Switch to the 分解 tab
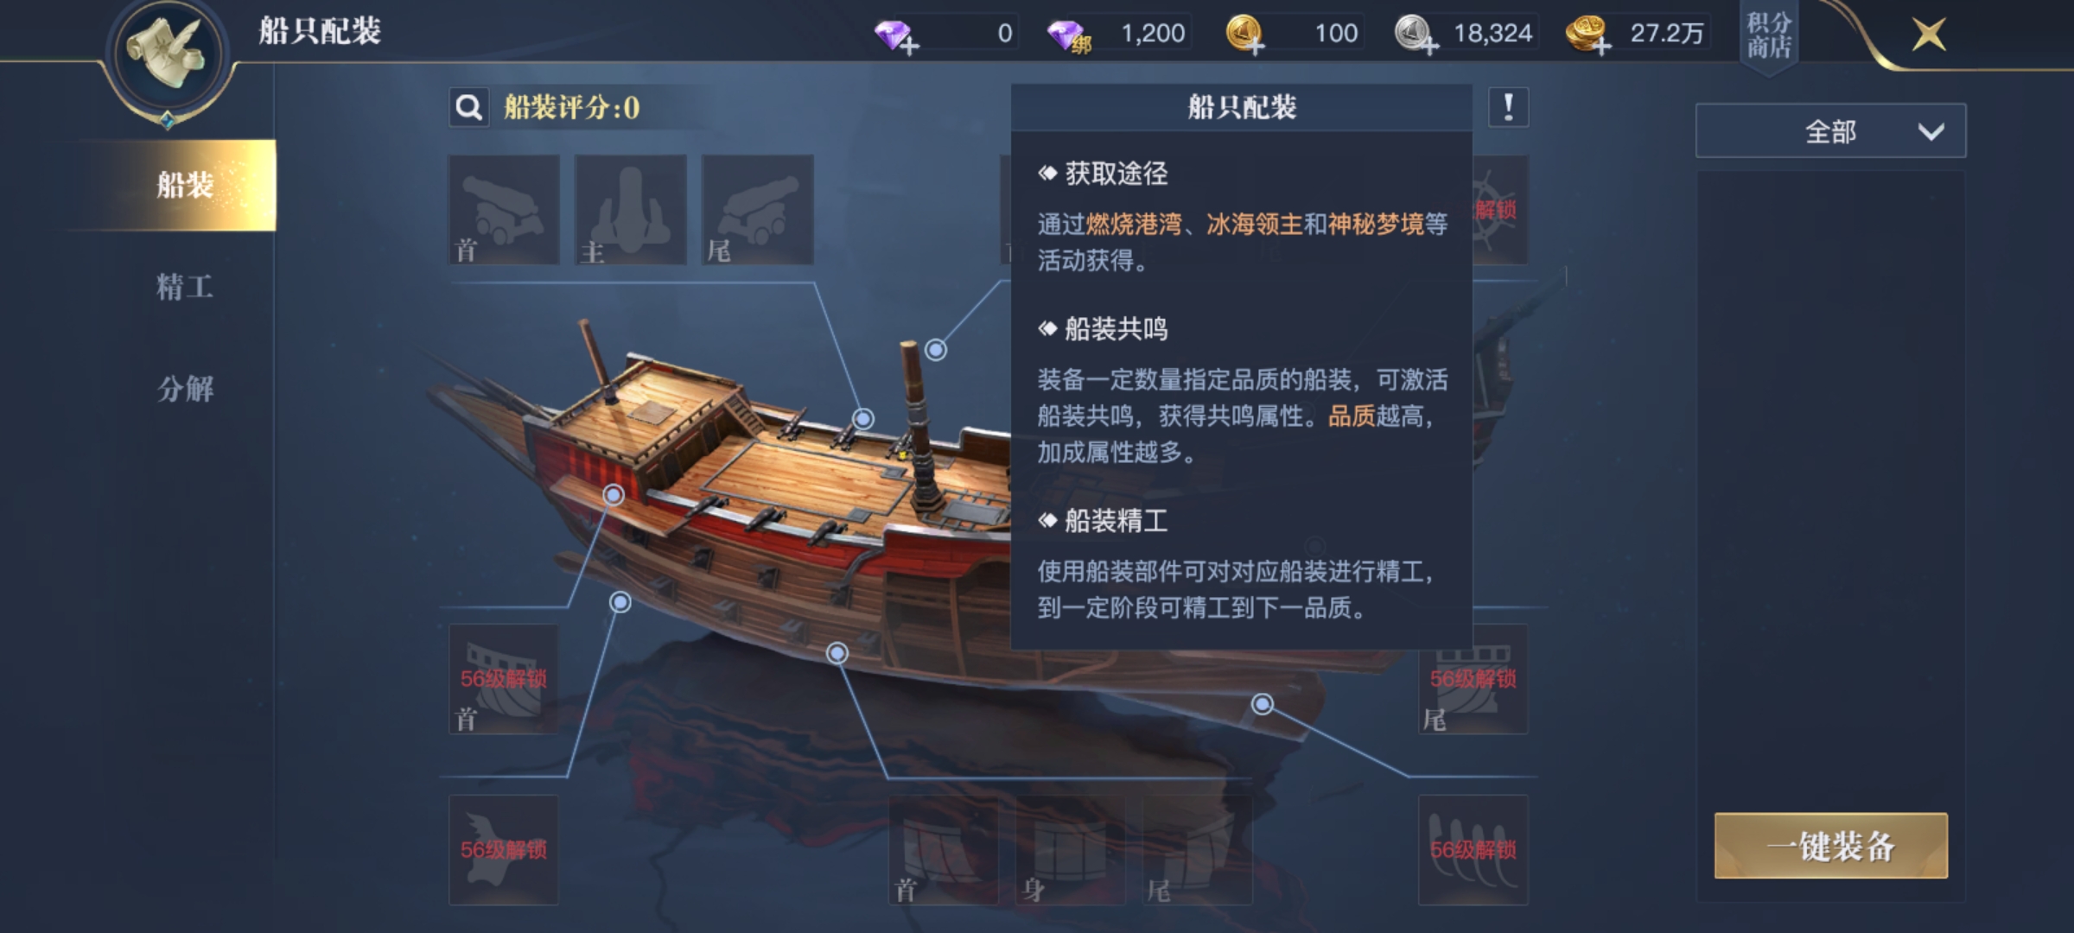 pyautogui.click(x=185, y=389)
